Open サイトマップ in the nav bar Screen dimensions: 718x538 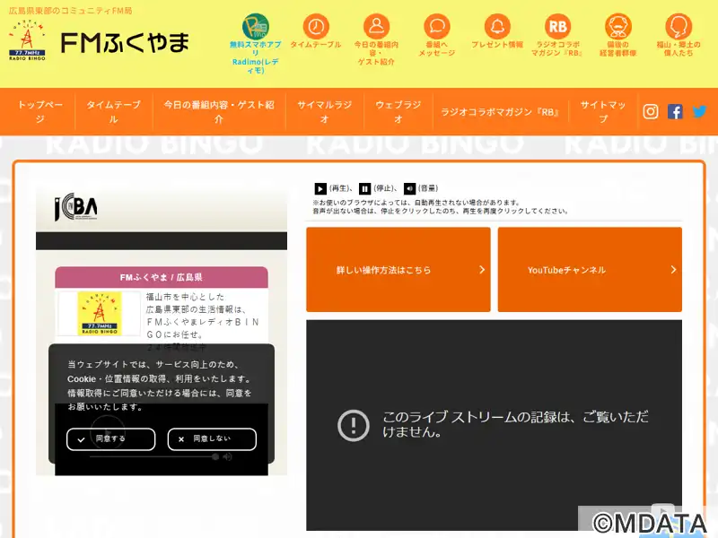pos(603,111)
